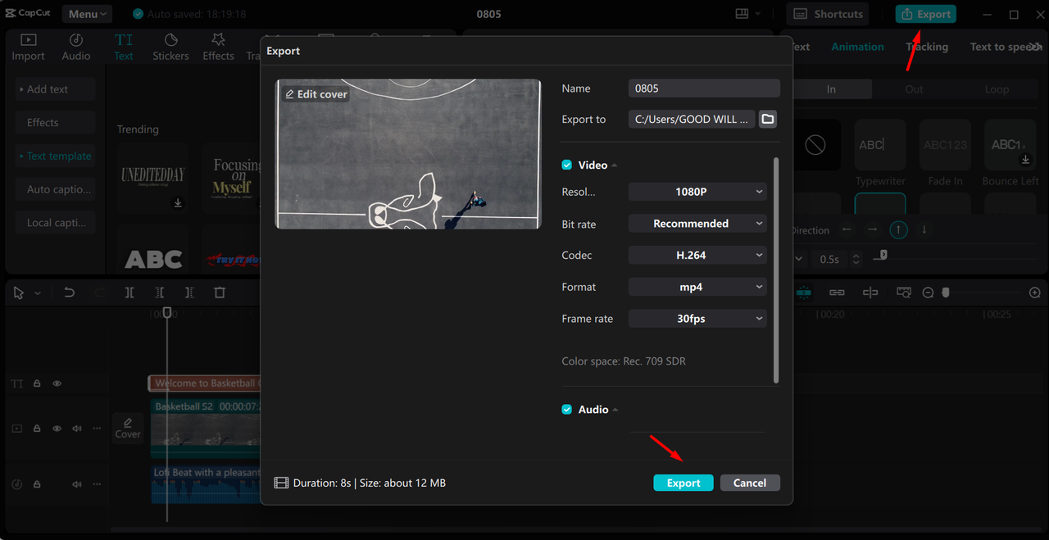
Task: Click the animation duration 0.5s stepper
Action: click(x=856, y=259)
